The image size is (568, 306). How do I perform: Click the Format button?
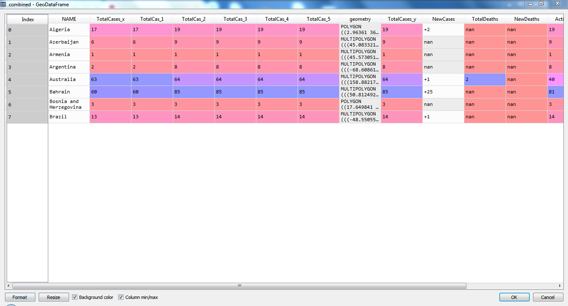point(20,297)
